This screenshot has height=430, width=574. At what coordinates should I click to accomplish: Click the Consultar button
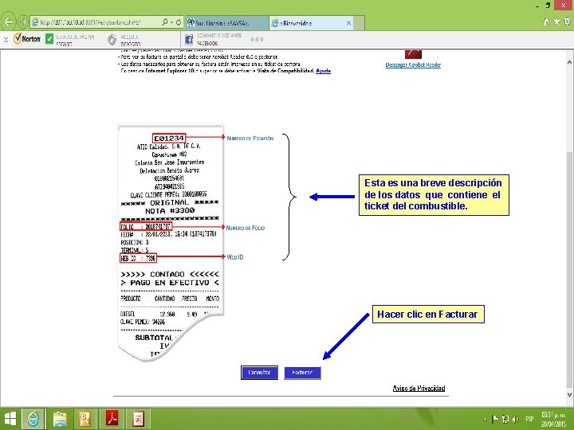point(259,373)
